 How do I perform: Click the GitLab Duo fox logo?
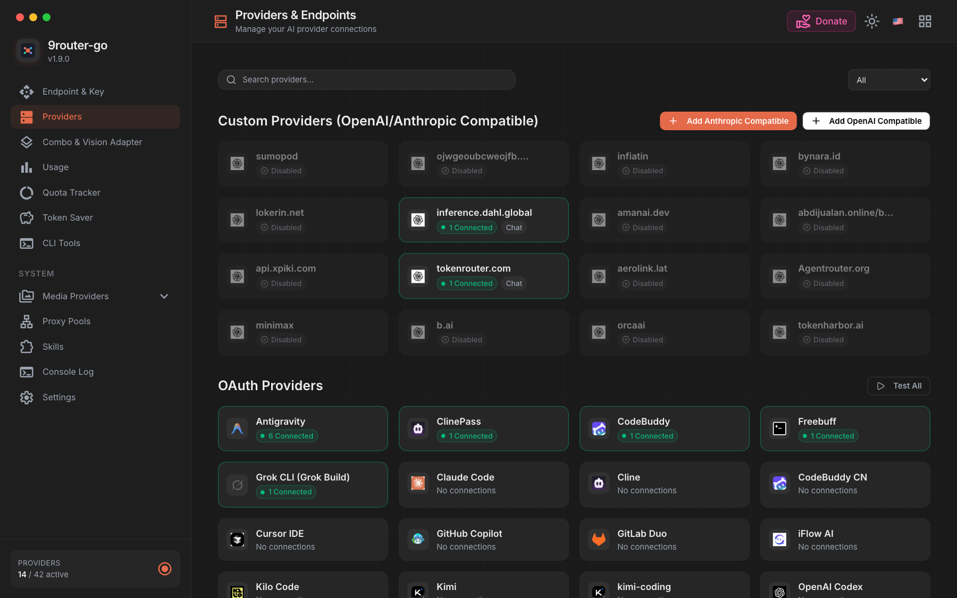pyautogui.click(x=599, y=540)
